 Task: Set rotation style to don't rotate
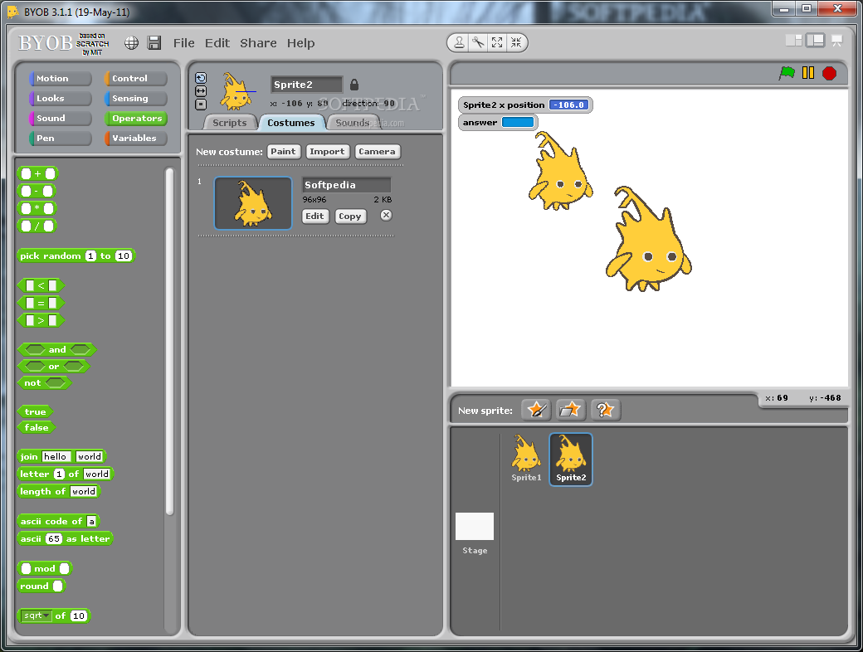click(x=201, y=104)
